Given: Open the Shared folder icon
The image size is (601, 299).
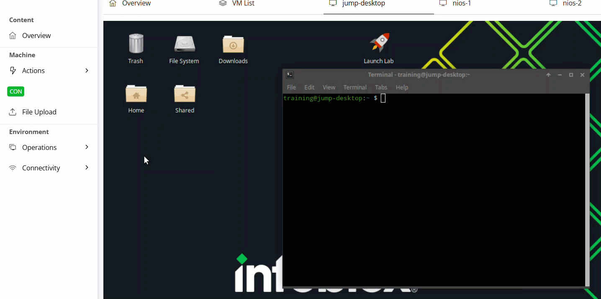Looking at the screenshot, I should tap(185, 94).
